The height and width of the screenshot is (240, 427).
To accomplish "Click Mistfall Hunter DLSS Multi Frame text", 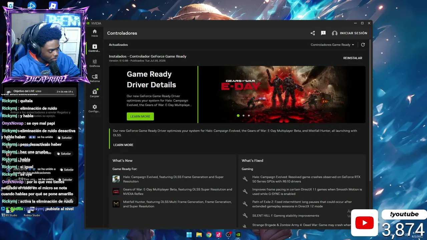I will 177,204.
